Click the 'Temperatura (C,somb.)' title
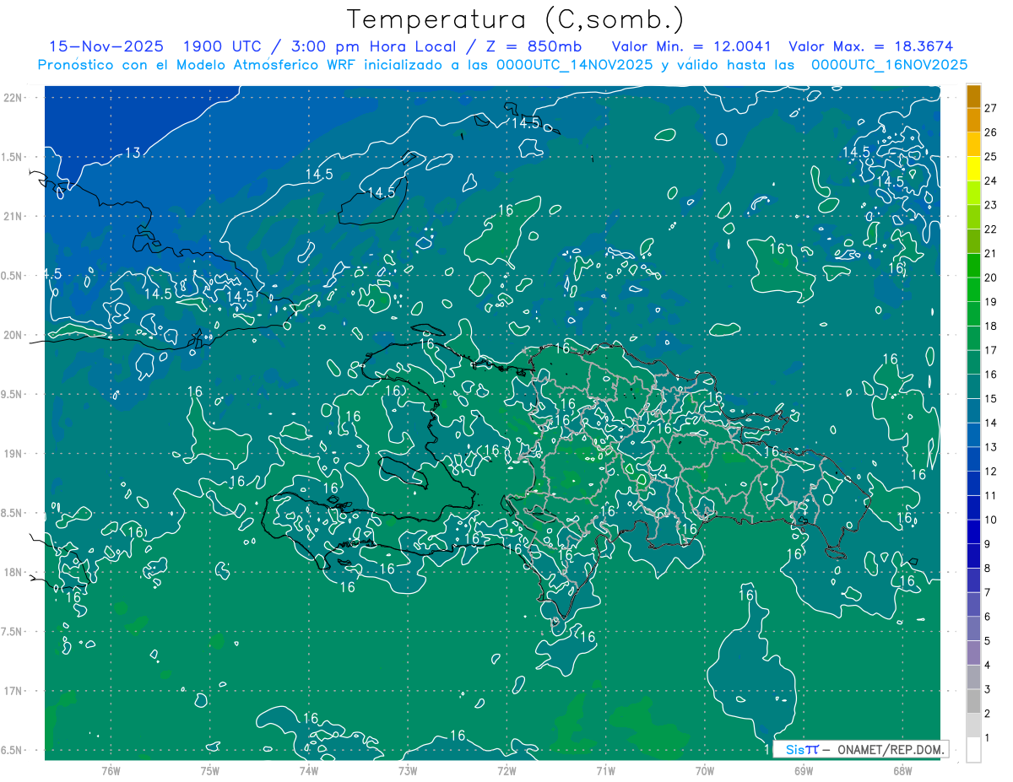This screenshot has width=1013, height=782. 516,20
